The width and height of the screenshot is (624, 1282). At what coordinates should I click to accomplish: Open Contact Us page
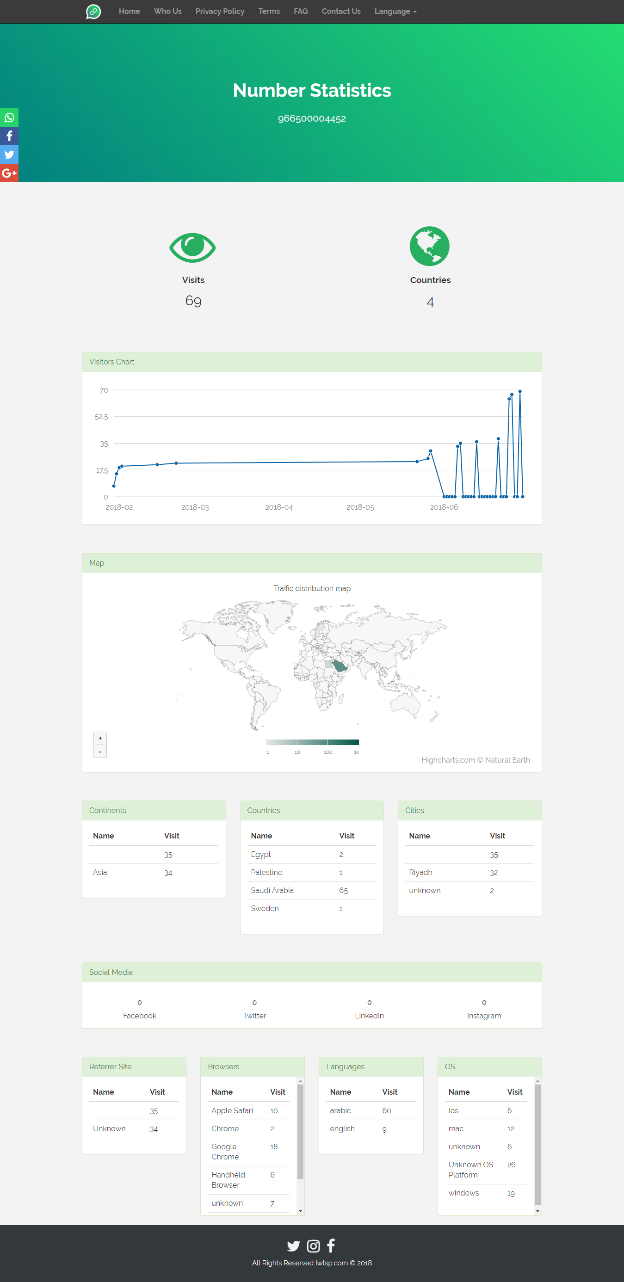341,12
